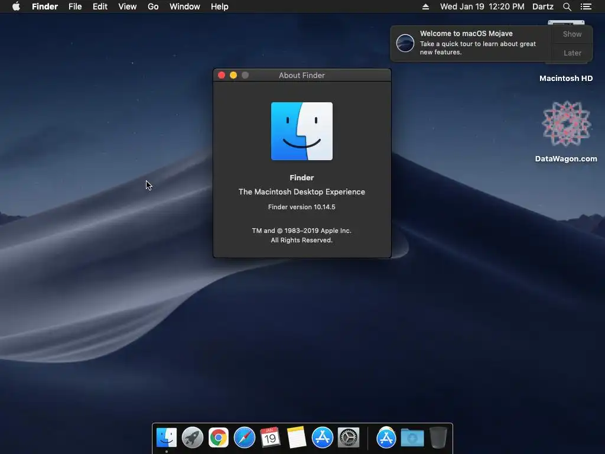Open the App Store beside System Preferences
The height and width of the screenshot is (454, 605).
pyautogui.click(x=322, y=437)
